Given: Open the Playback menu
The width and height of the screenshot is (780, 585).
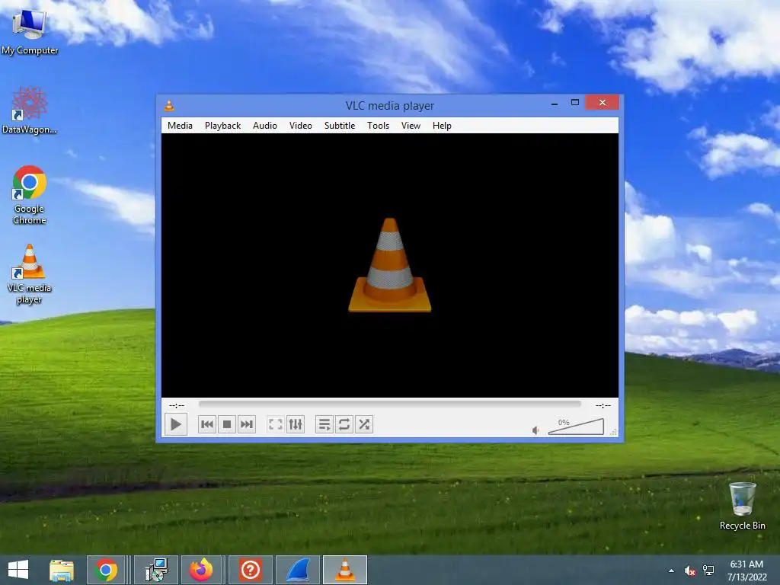Looking at the screenshot, I should 223,126.
